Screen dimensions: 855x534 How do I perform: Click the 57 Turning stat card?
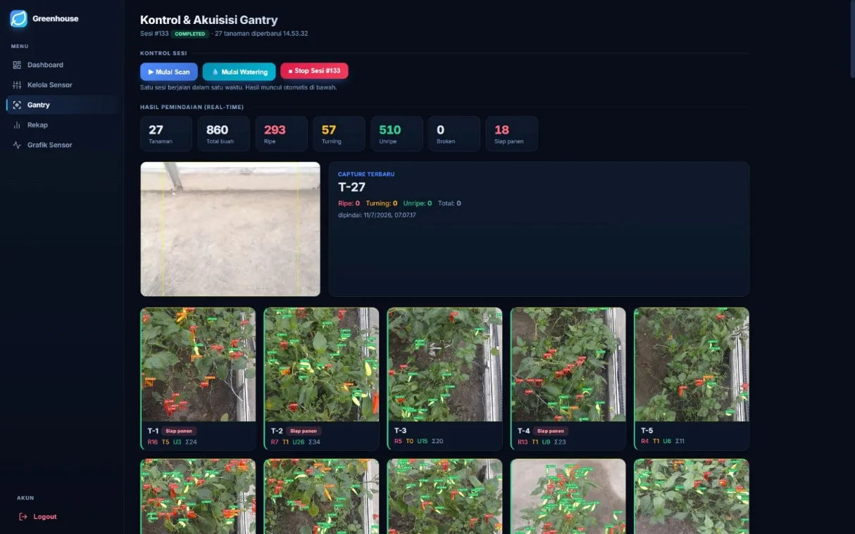[339, 134]
